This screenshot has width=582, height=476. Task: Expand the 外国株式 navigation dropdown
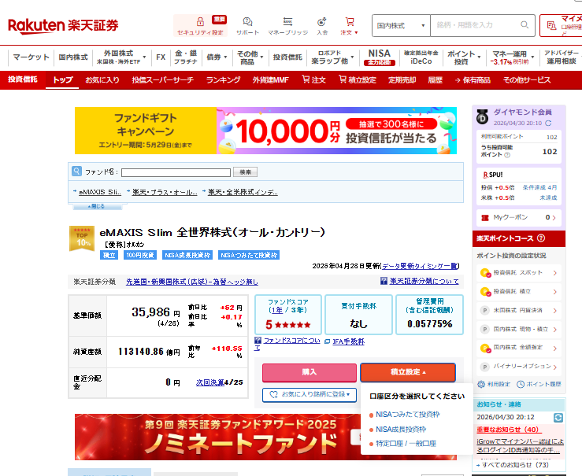click(x=144, y=57)
